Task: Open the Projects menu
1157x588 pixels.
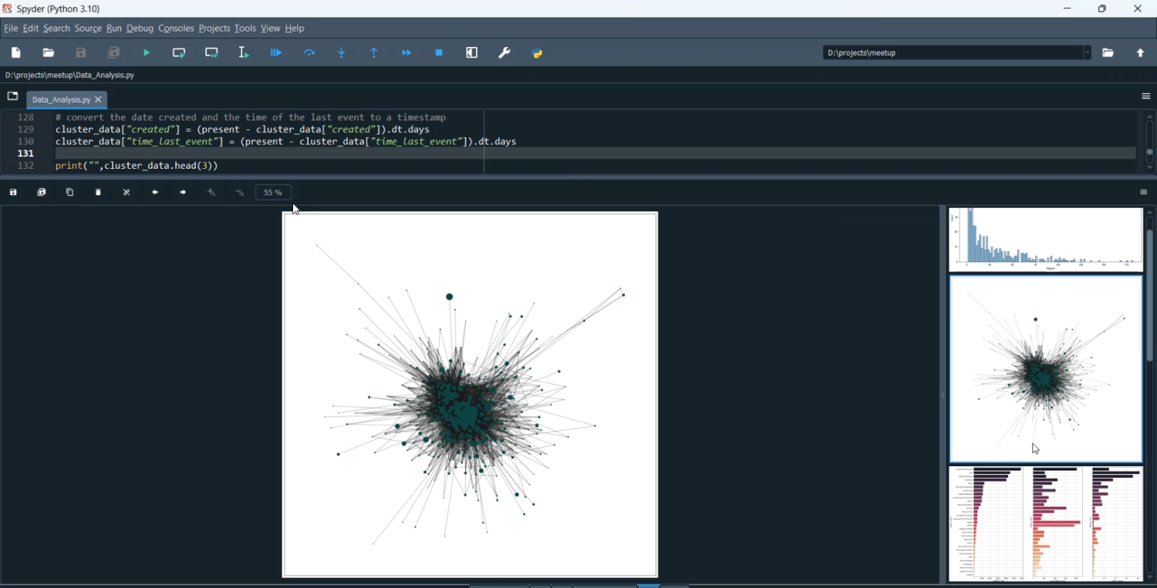Action: pos(214,29)
